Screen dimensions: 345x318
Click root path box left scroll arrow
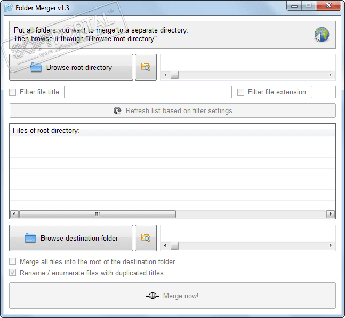click(165, 75)
